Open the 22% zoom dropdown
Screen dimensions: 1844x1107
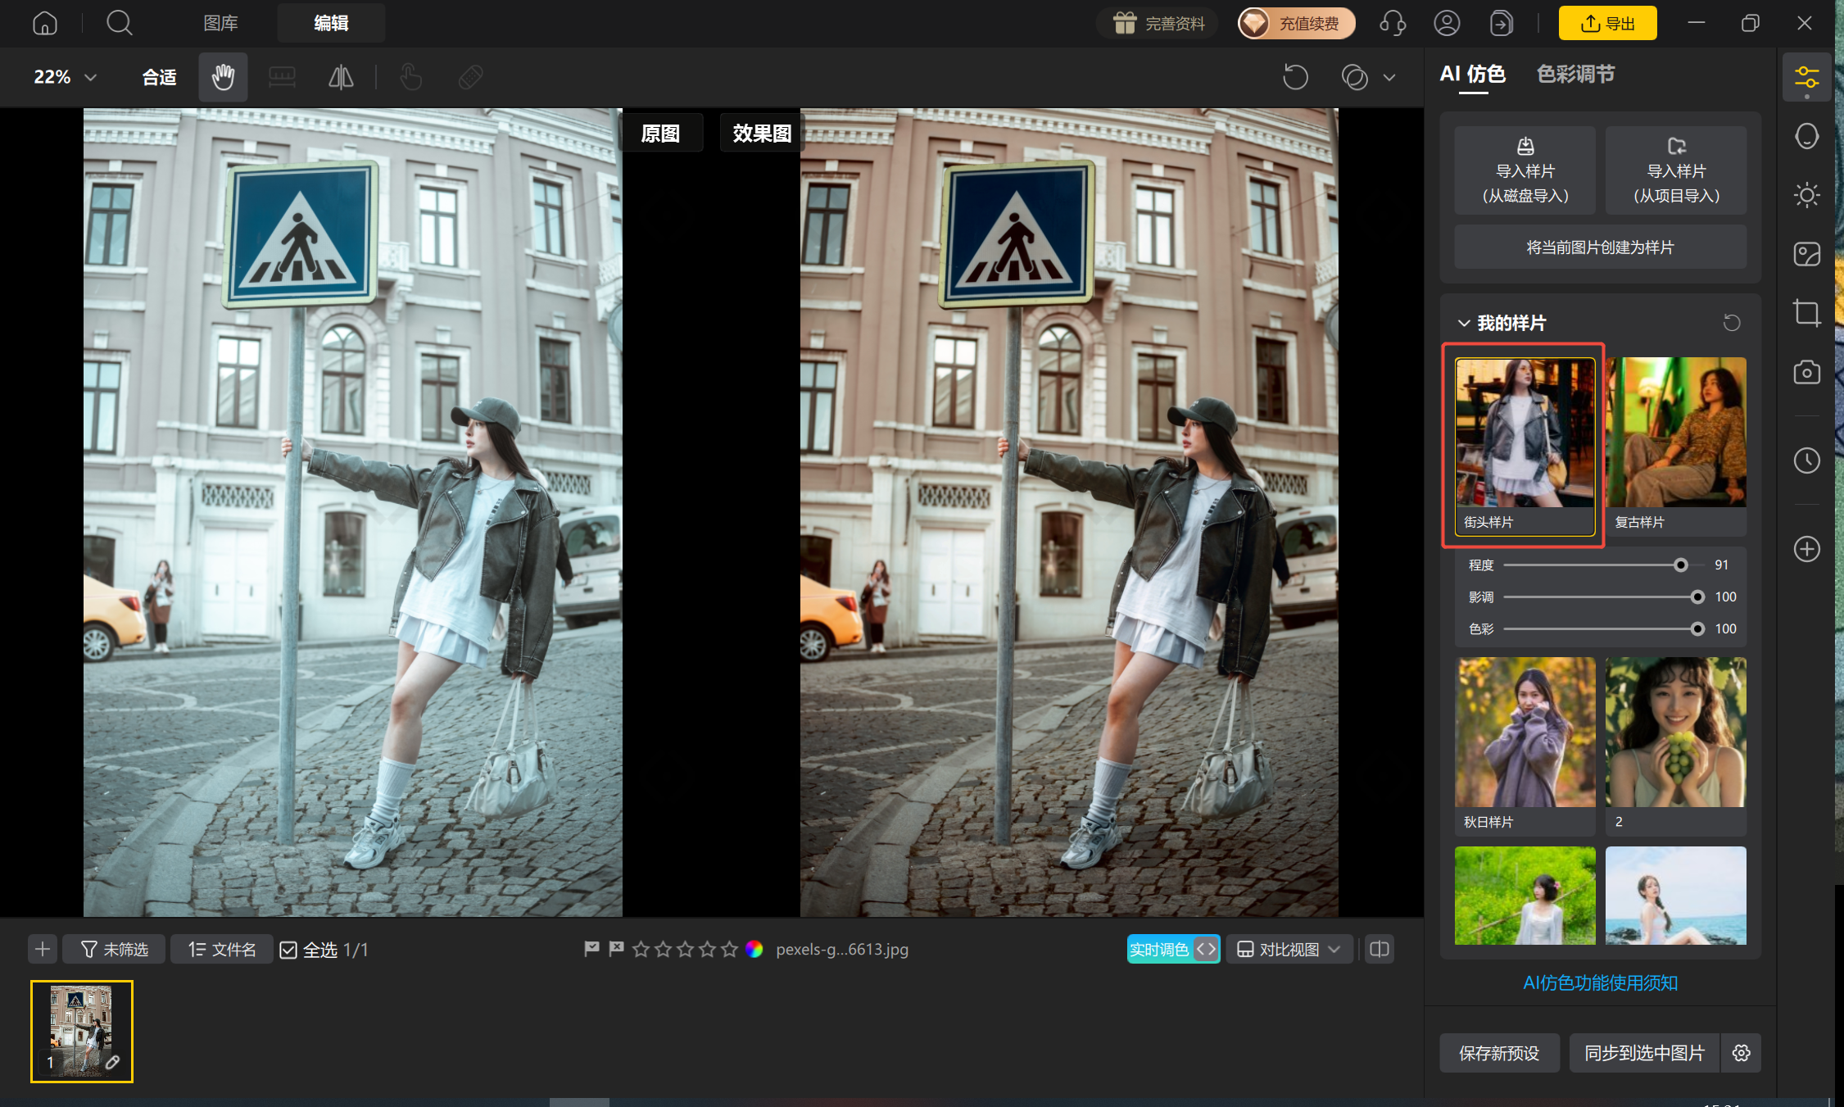coord(65,77)
